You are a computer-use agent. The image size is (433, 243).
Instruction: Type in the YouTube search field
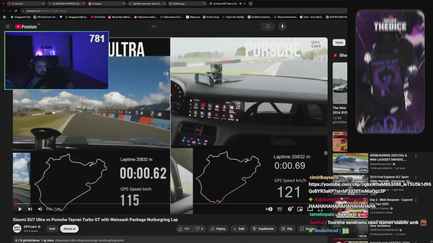(x=204, y=26)
